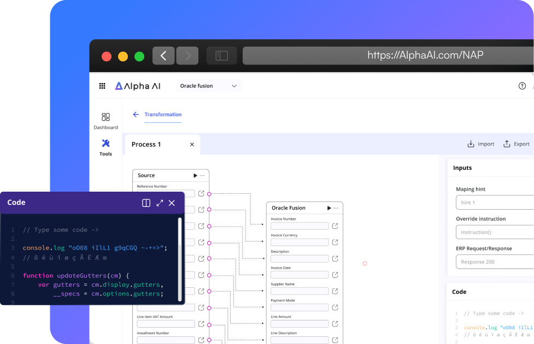Click the Invoice Date field open icon
The width and height of the screenshot is (534, 344).
pos(335,275)
